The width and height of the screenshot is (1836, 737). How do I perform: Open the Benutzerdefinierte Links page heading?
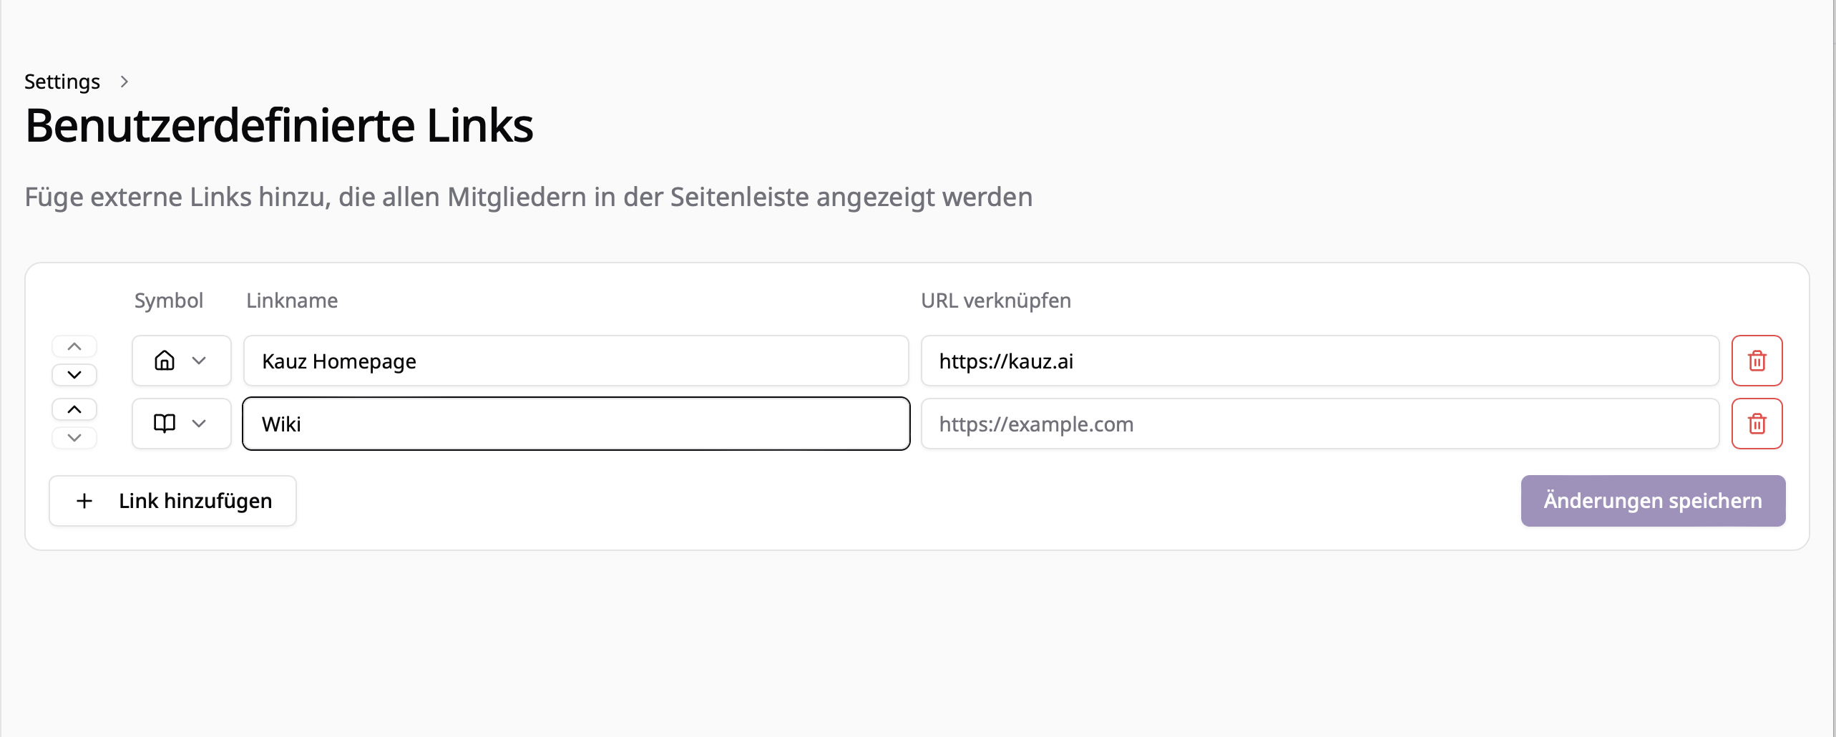pos(279,125)
